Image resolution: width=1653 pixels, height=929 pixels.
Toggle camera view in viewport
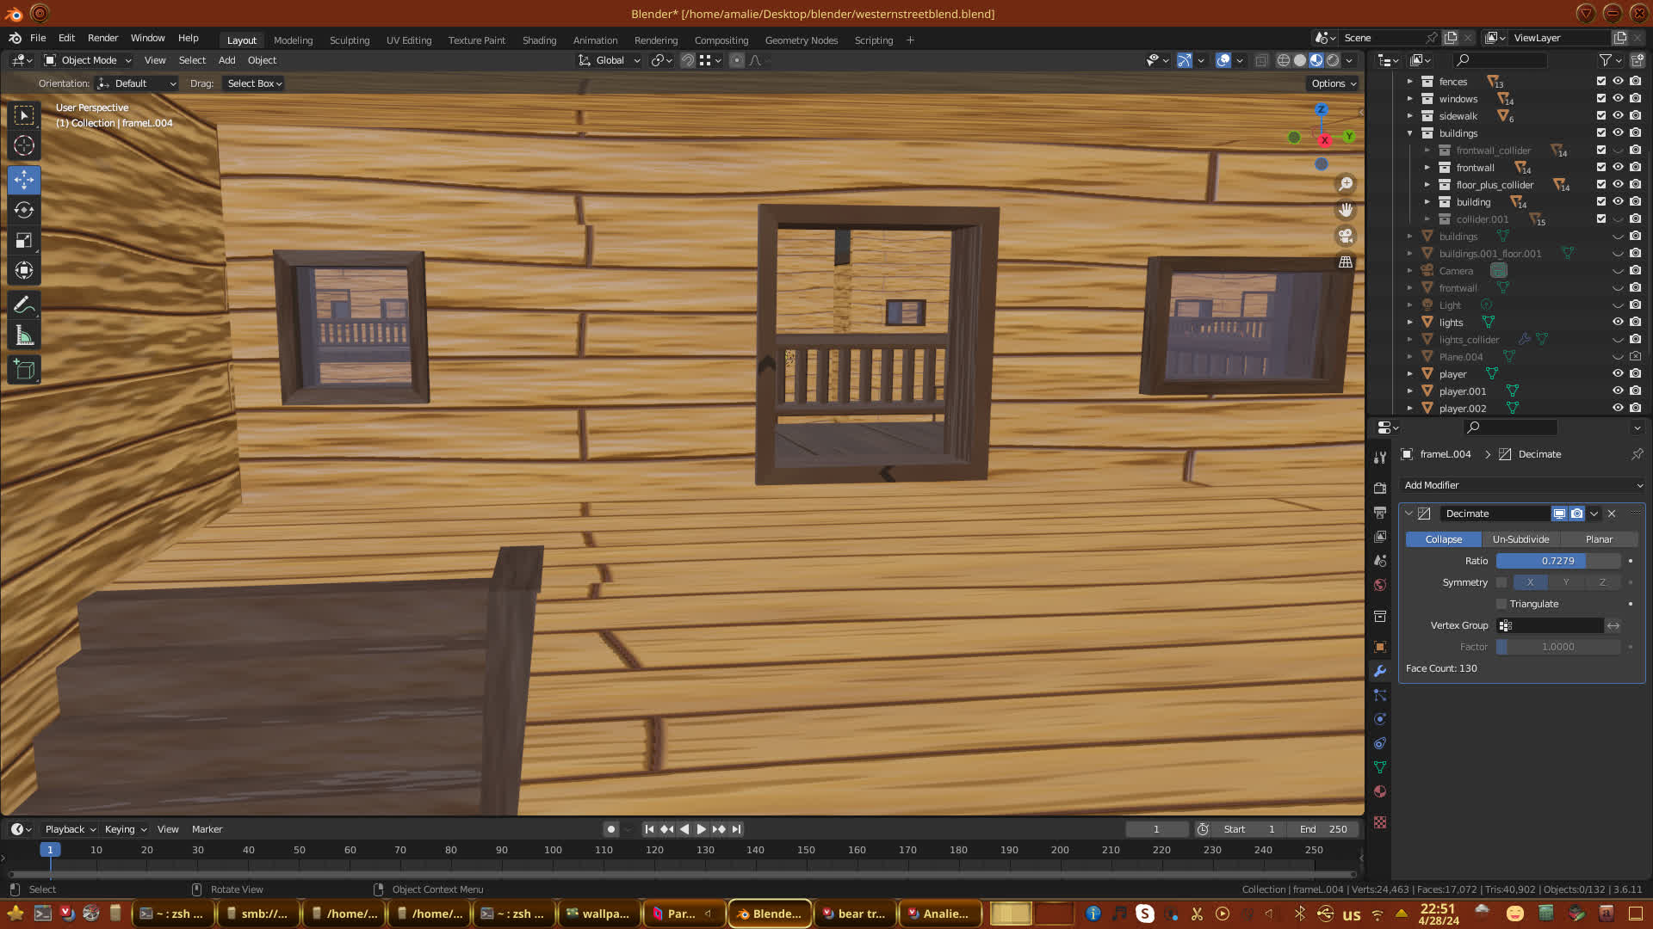point(1345,236)
